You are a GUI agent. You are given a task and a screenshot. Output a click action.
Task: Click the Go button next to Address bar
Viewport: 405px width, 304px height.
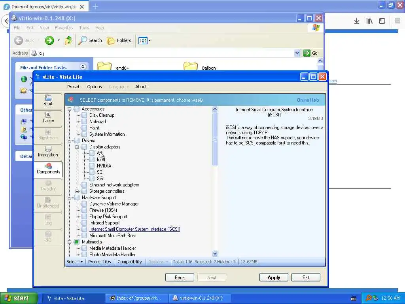tap(311, 53)
